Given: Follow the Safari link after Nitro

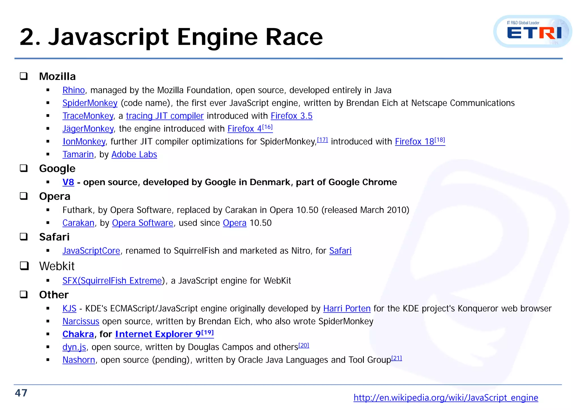Looking at the screenshot, I should (x=340, y=251).
